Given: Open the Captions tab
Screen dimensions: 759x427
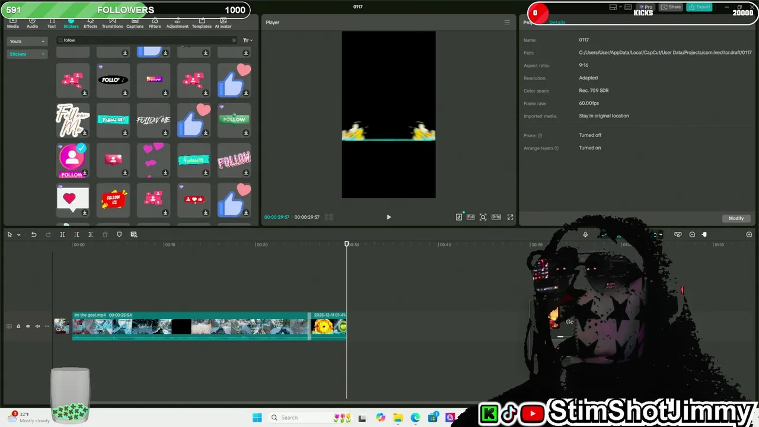Looking at the screenshot, I should coord(135,23).
